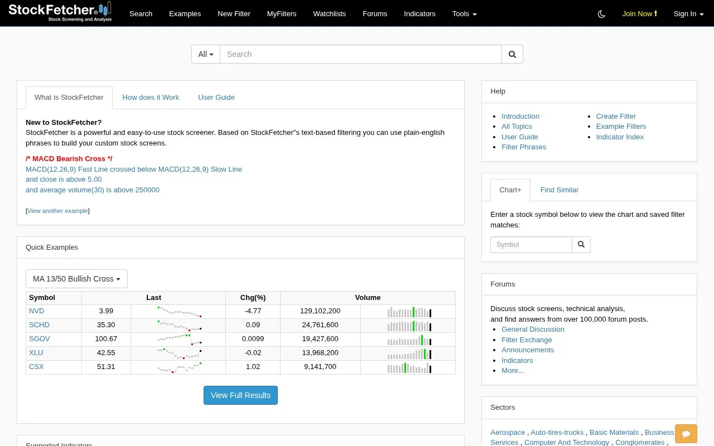Click the symbol lookup magnifier button
This screenshot has height=446, width=714.
[581, 245]
